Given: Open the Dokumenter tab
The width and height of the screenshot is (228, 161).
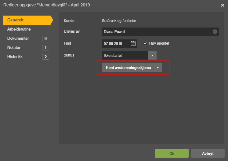Looking at the screenshot, I should coord(18,38).
